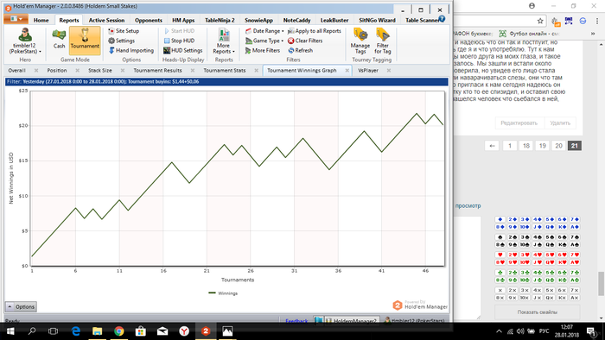Click просмотр link in browser
The width and height of the screenshot is (605, 340).
click(x=468, y=205)
